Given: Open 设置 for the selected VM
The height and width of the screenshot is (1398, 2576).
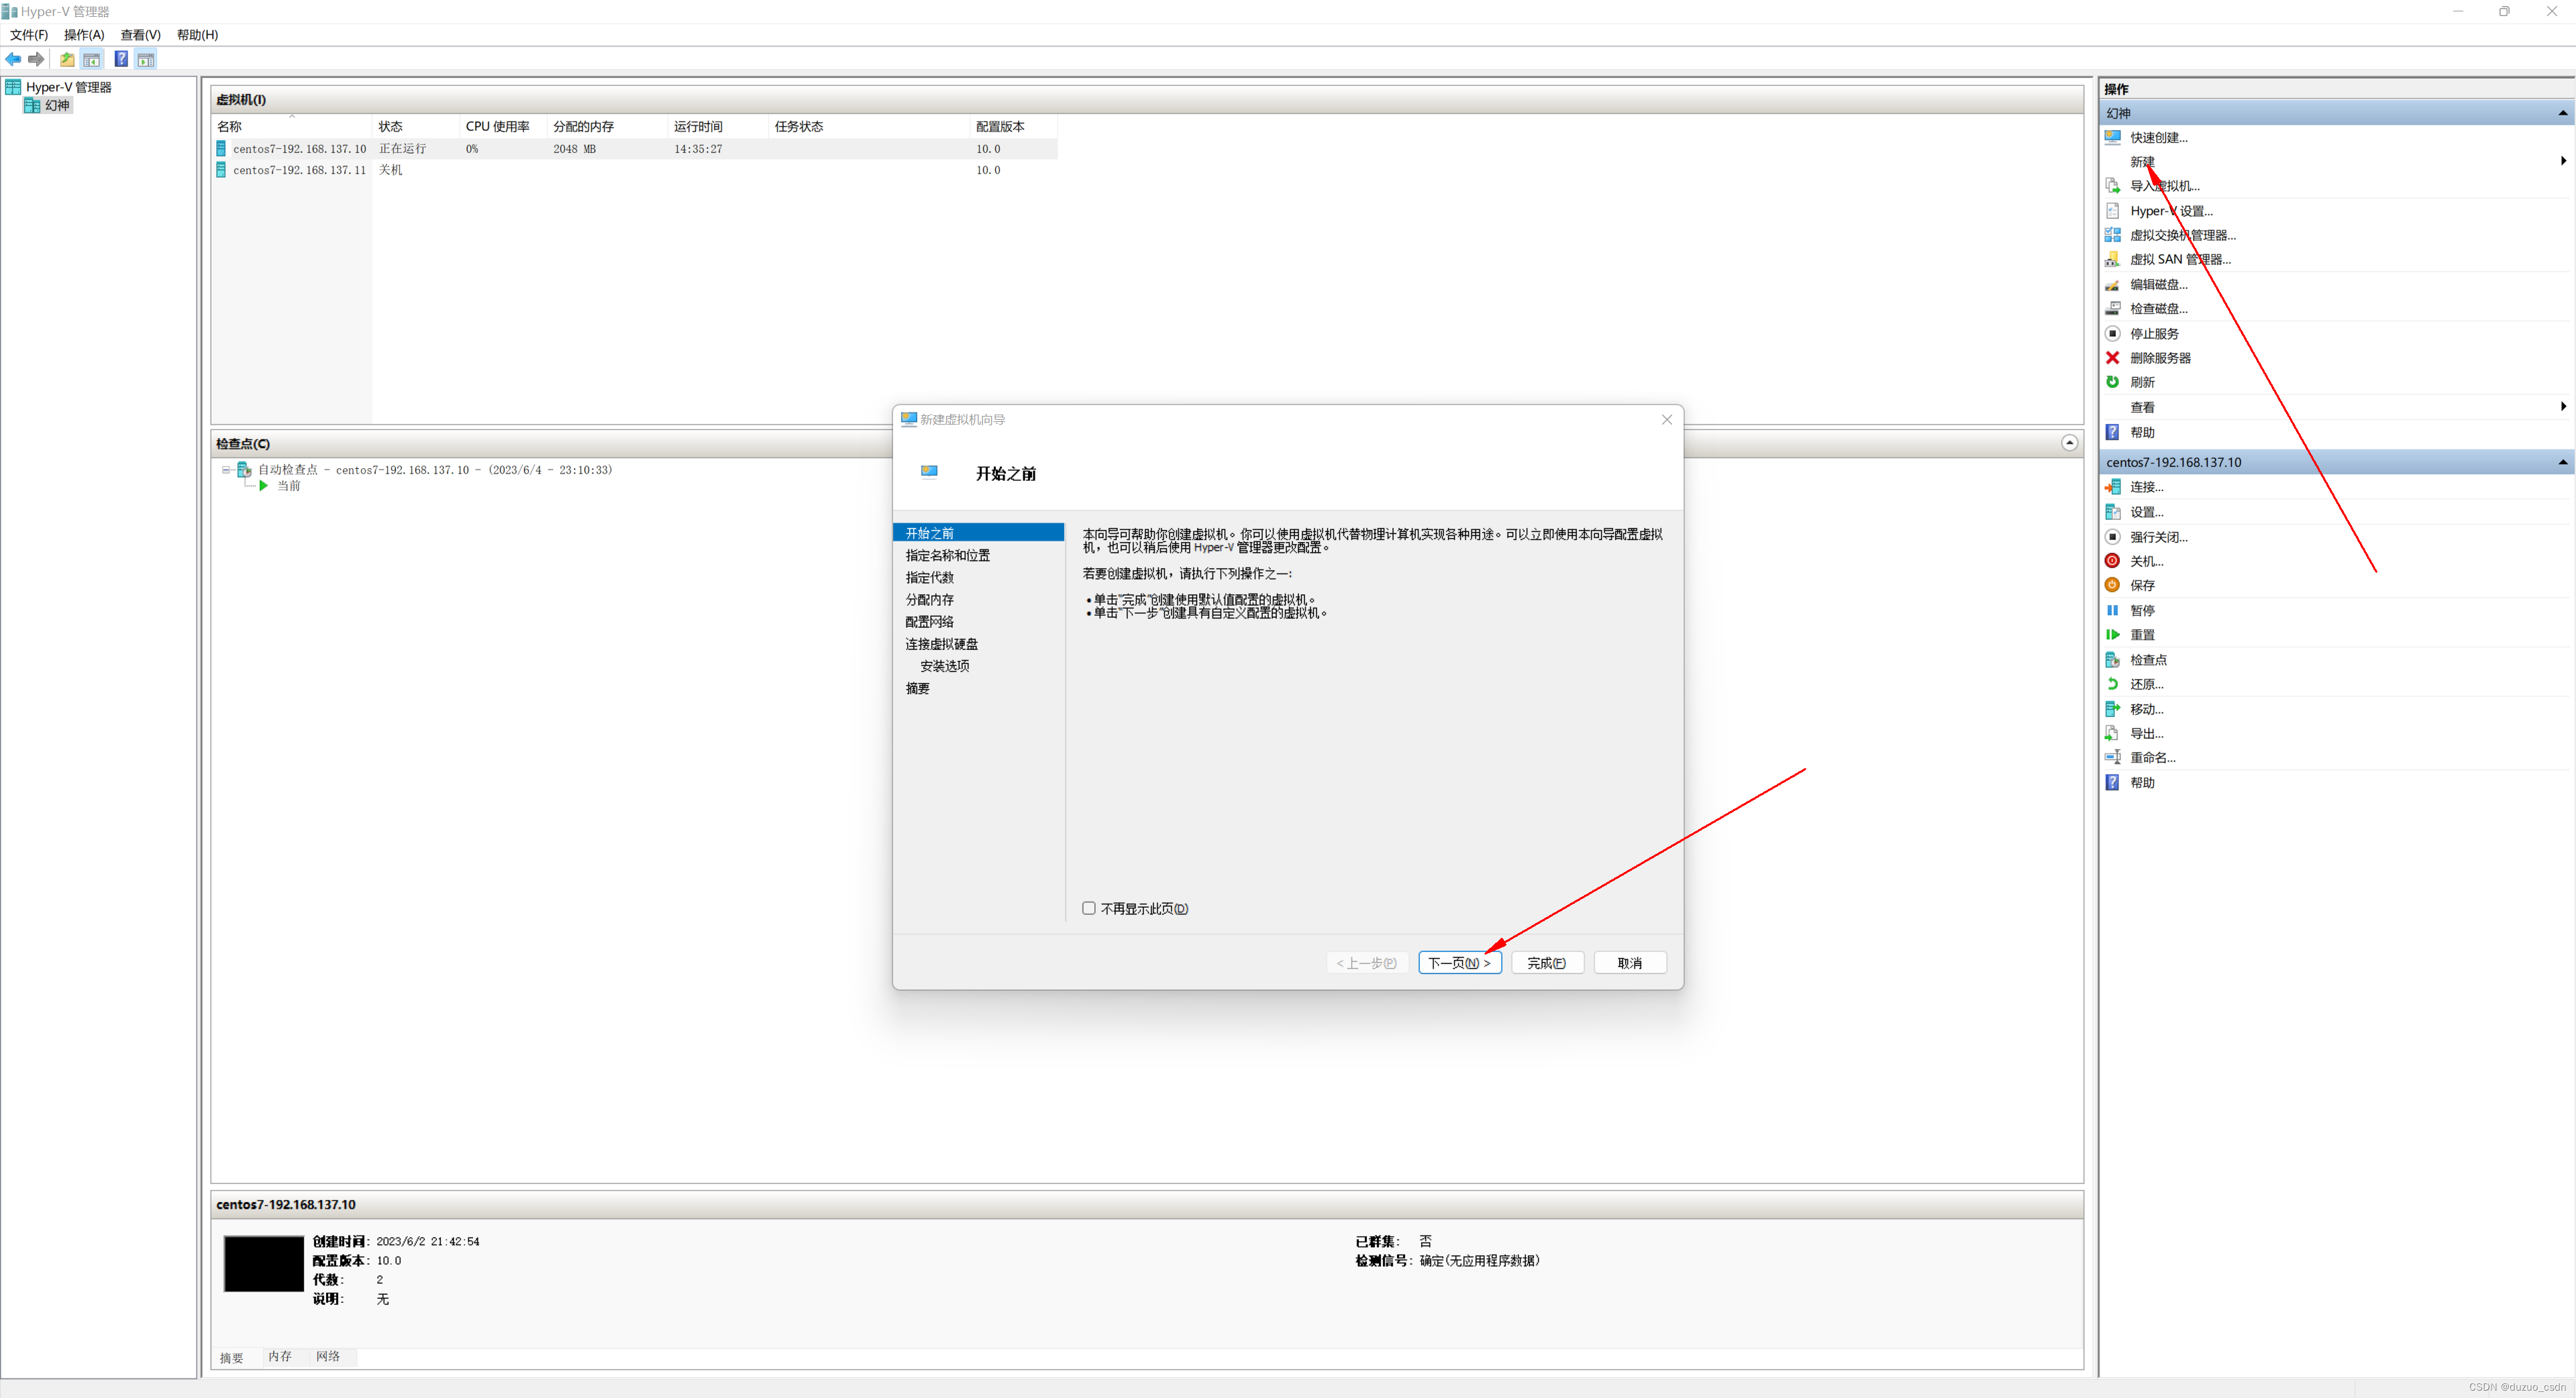Looking at the screenshot, I should click(2146, 512).
